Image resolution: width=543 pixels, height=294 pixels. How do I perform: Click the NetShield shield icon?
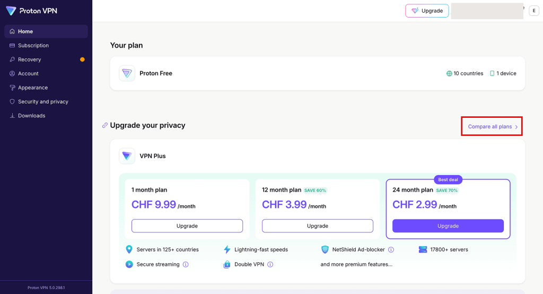click(x=325, y=249)
